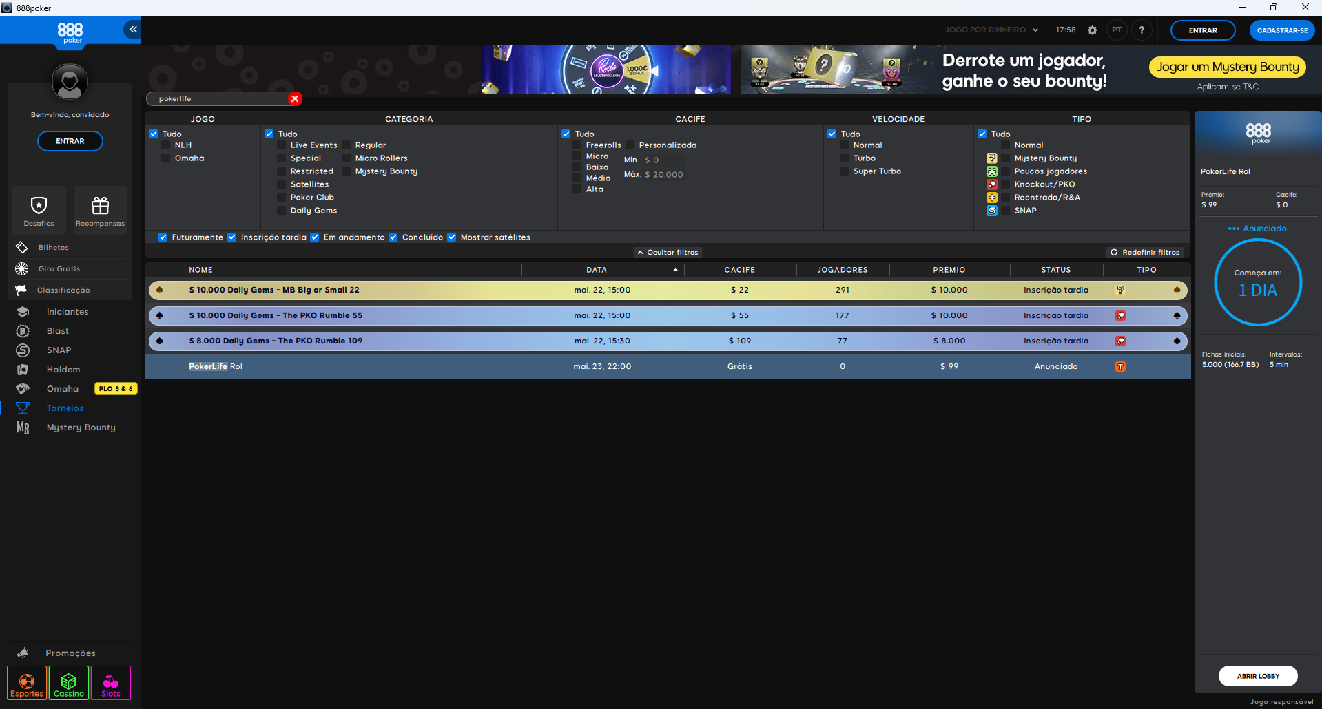Click sidebar ENTRAR login button
Viewport: 1322px width, 709px height.
coord(70,141)
